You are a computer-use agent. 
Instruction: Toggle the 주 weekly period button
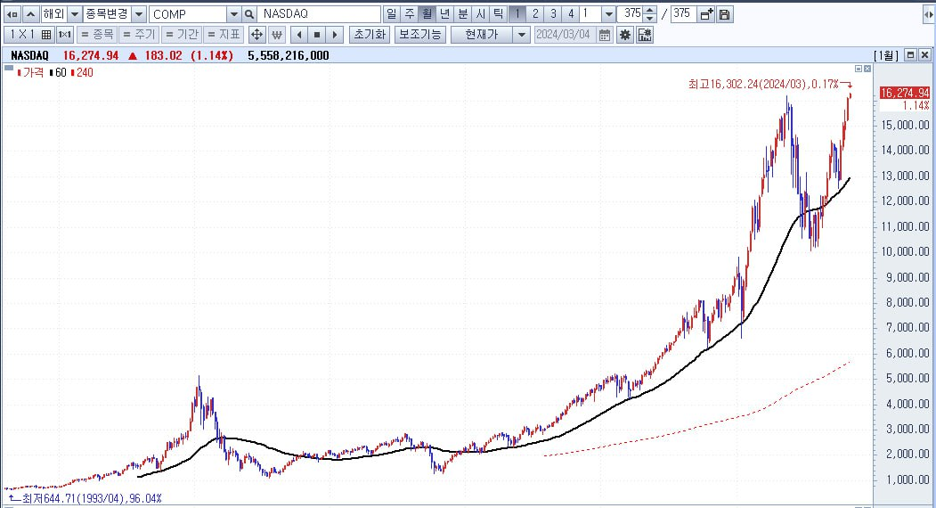click(410, 13)
